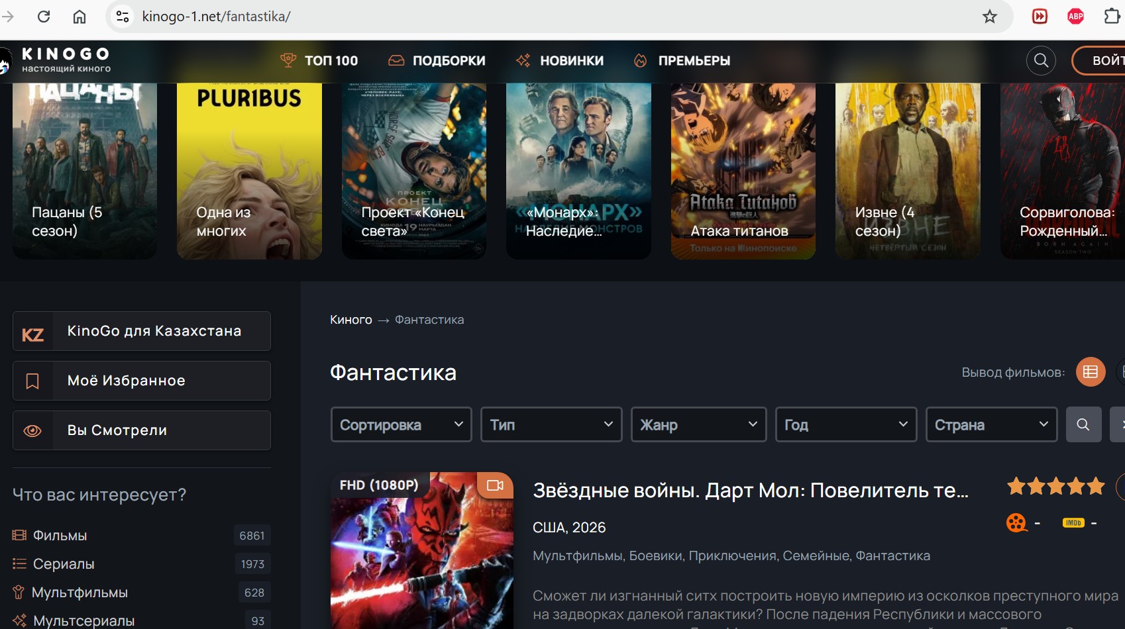Expand the Год dropdown
Image resolution: width=1125 pixels, height=629 pixels.
pyautogui.click(x=845, y=424)
